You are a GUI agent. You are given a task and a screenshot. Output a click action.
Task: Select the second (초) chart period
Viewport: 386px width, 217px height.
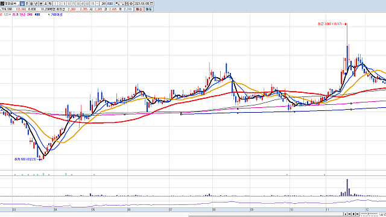tap(46, 4)
